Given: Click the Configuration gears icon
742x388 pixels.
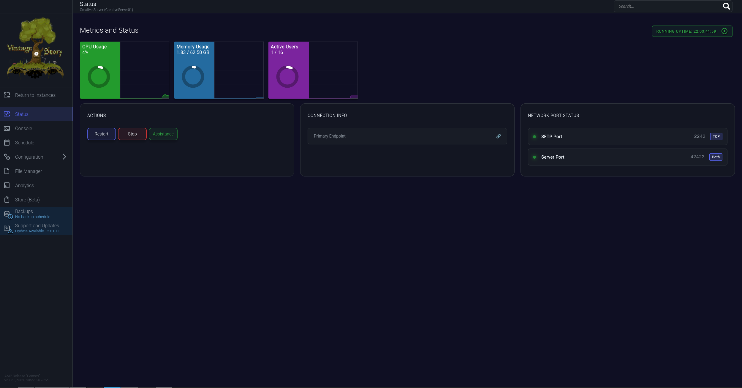Looking at the screenshot, I should (x=7, y=157).
